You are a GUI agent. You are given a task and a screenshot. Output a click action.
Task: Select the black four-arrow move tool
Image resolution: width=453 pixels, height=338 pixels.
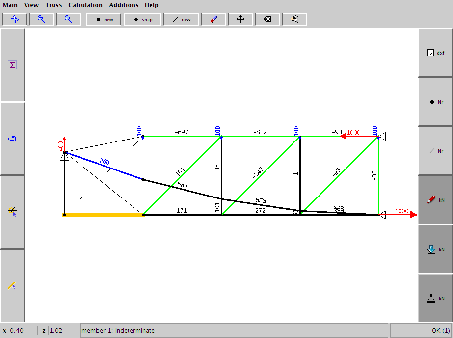[240, 19]
